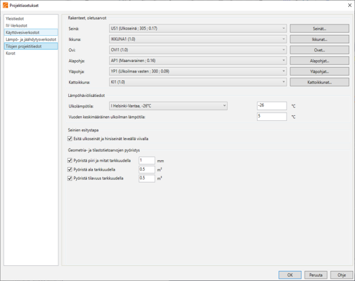The height and width of the screenshot is (281, 355).
Task: Confirm settings with OK button
Action: (290, 275)
